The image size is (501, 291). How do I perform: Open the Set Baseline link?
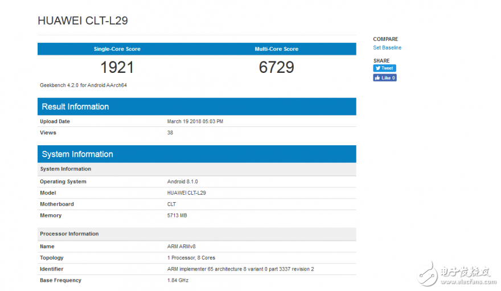tap(387, 48)
